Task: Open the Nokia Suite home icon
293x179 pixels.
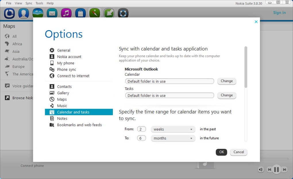Action: 9,14
